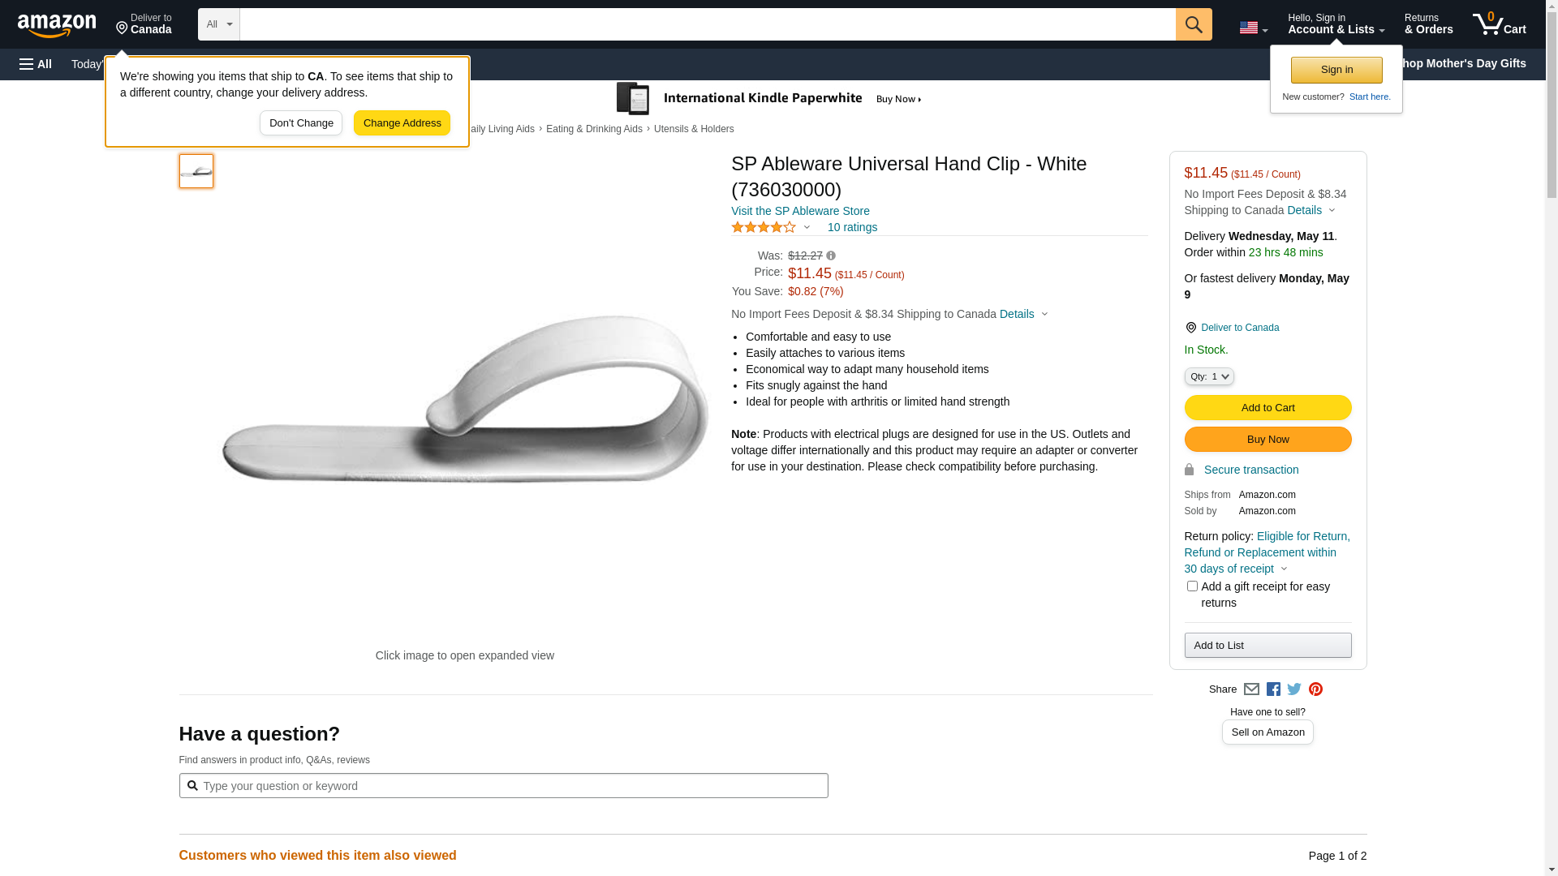Share product on Facebook icon
Image resolution: width=1558 pixels, height=876 pixels.
point(1273,689)
